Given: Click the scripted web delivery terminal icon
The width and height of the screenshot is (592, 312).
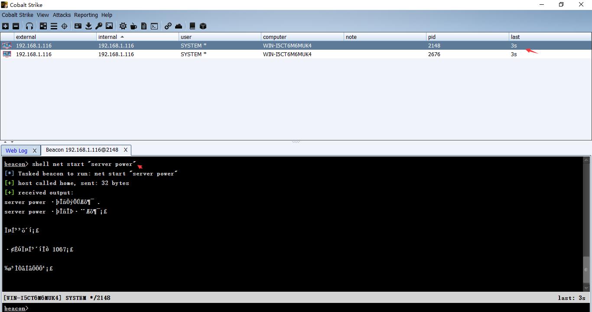Looking at the screenshot, I should pos(154,26).
